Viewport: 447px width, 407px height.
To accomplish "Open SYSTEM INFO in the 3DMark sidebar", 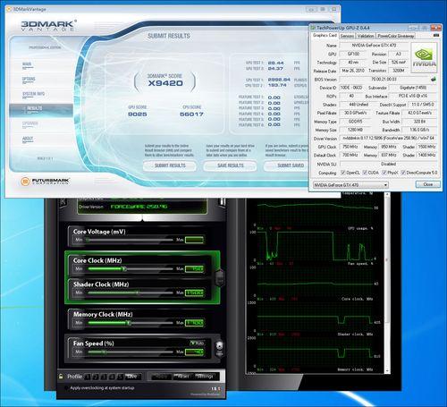I will coord(33,94).
